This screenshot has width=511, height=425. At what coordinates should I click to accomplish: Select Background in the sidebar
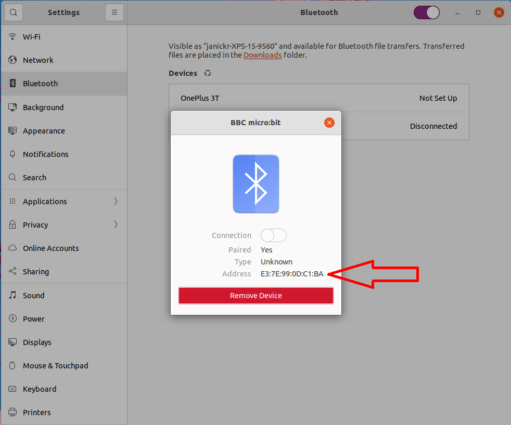[64, 108]
